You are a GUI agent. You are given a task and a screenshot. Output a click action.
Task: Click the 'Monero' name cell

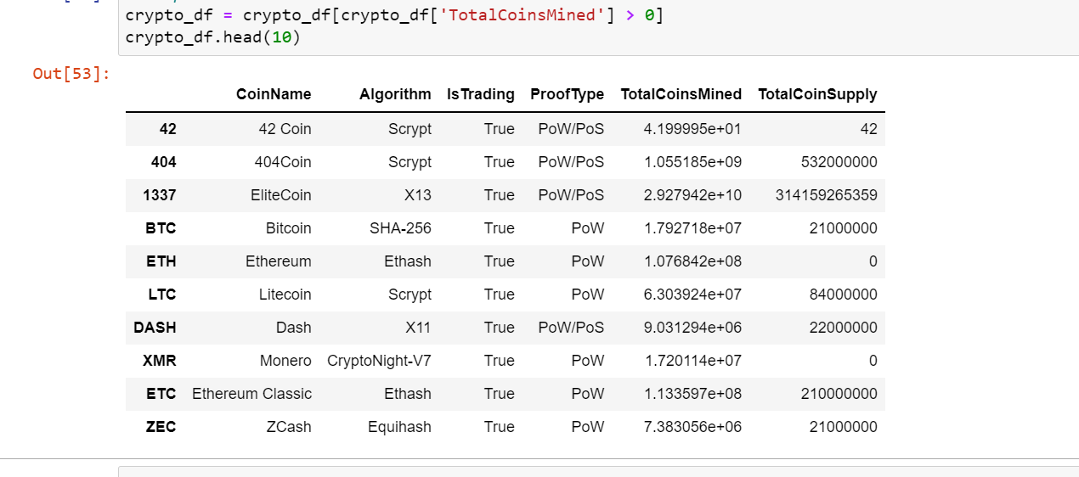(x=285, y=361)
